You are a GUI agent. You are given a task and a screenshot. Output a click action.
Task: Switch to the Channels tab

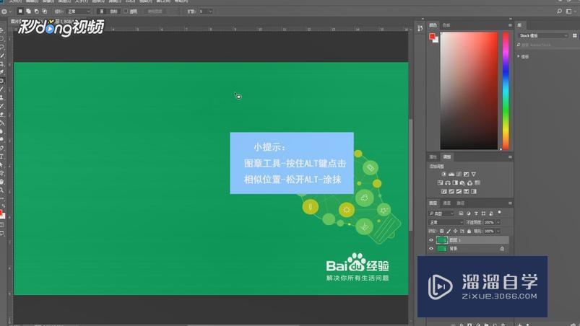(x=446, y=203)
